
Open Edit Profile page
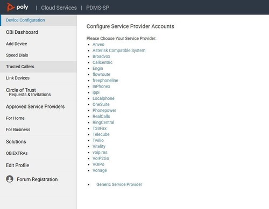pos(18,165)
